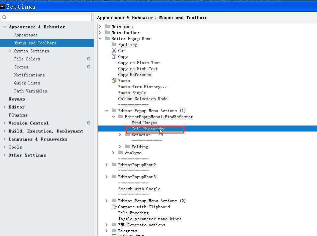This screenshot has width=317, height=236.
Task: Click the Editor Popup Menu folder icon
Action: 107,38
